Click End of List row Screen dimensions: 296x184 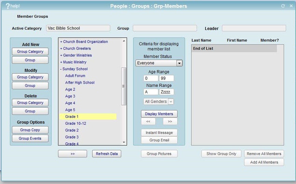pyautogui.click(x=234, y=48)
